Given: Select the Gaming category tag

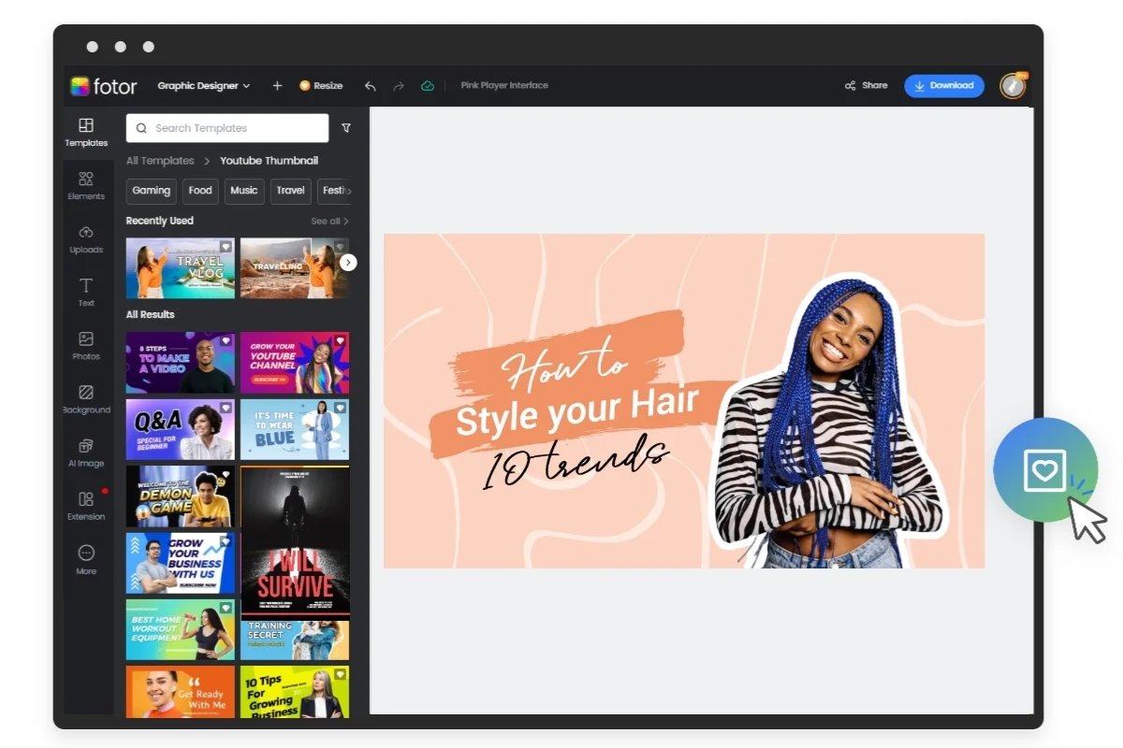Looking at the screenshot, I should [151, 191].
